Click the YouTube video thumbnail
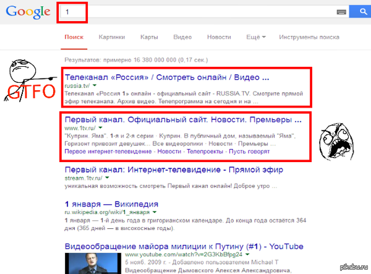 (93, 263)
